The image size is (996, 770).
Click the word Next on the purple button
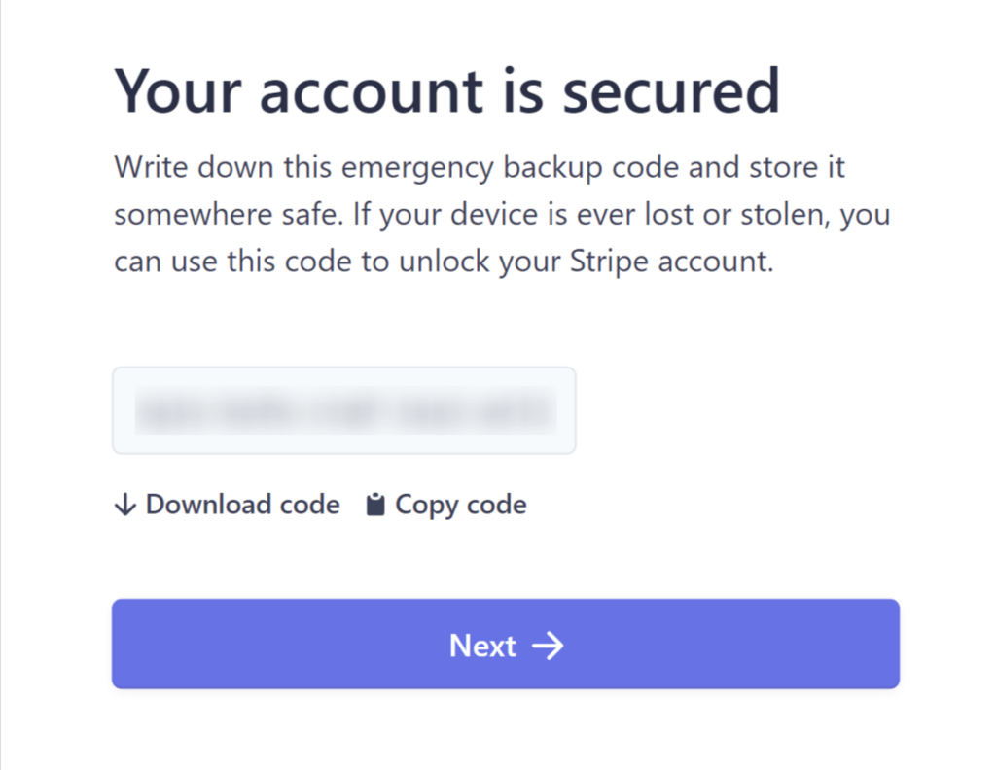[x=482, y=646]
